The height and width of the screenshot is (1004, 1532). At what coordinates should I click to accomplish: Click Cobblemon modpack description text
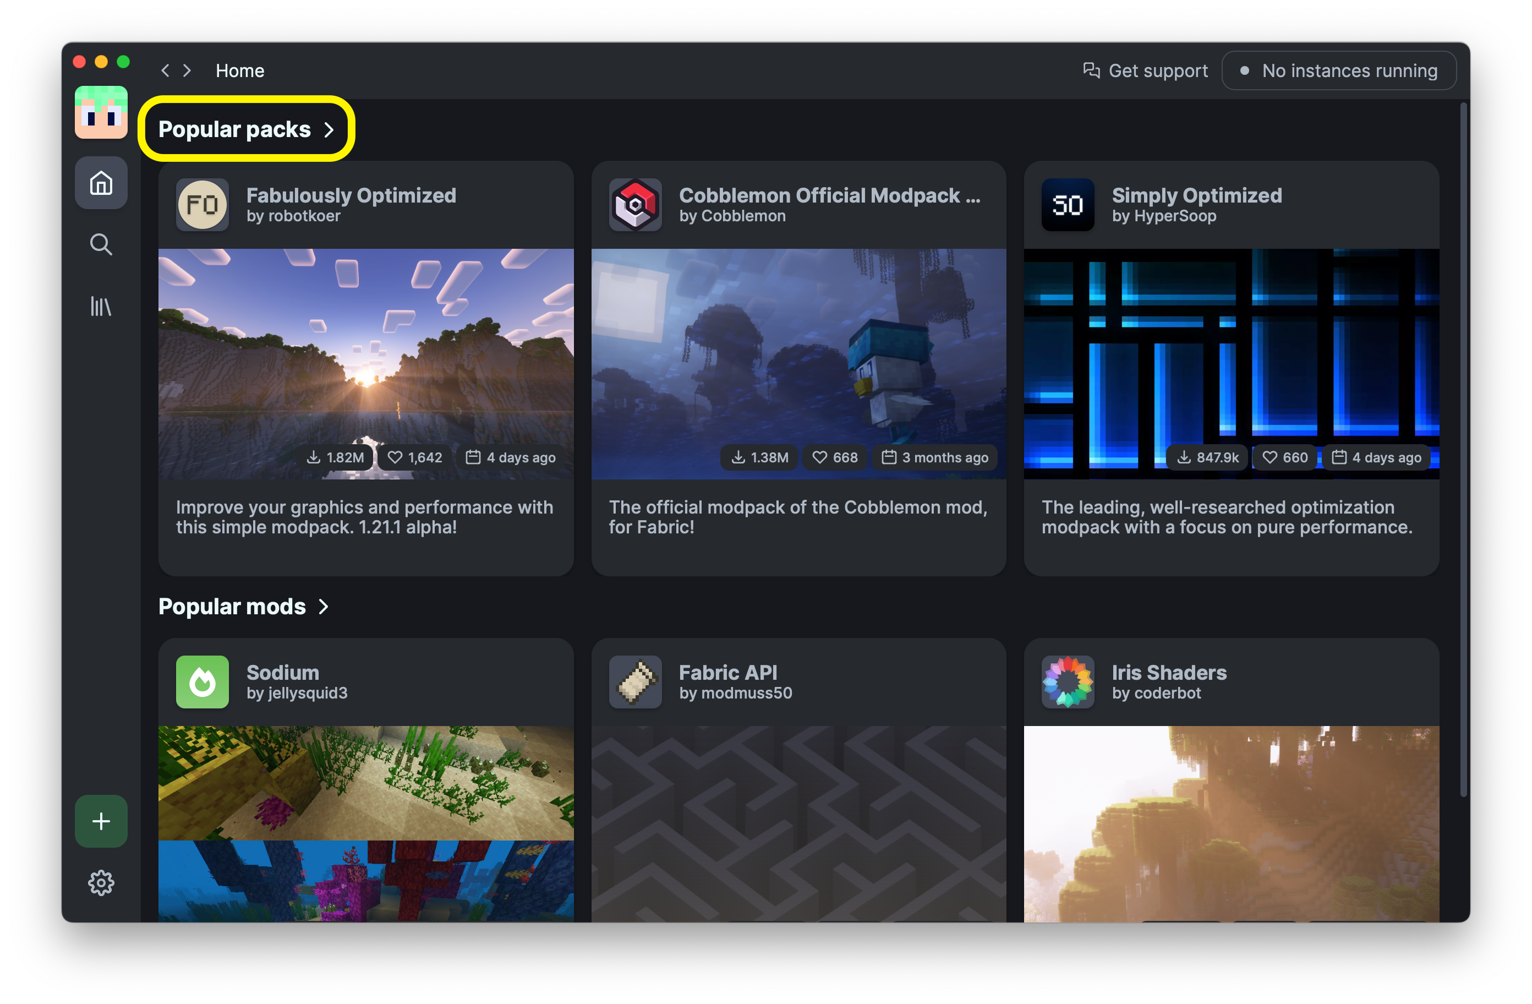click(x=798, y=517)
